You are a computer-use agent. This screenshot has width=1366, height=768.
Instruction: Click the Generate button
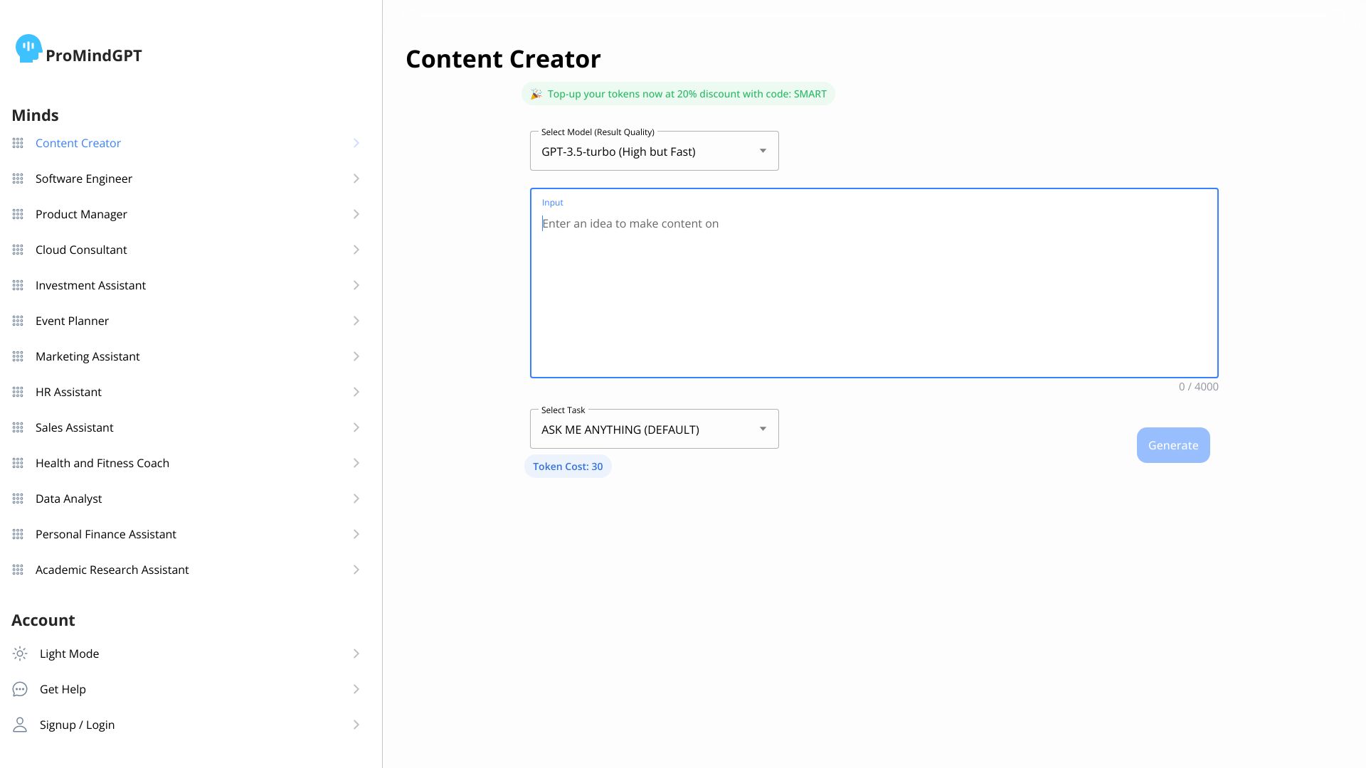click(x=1172, y=444)
